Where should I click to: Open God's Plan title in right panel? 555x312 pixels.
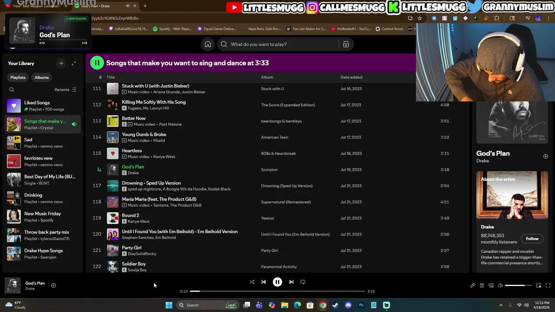coord(493,153)
